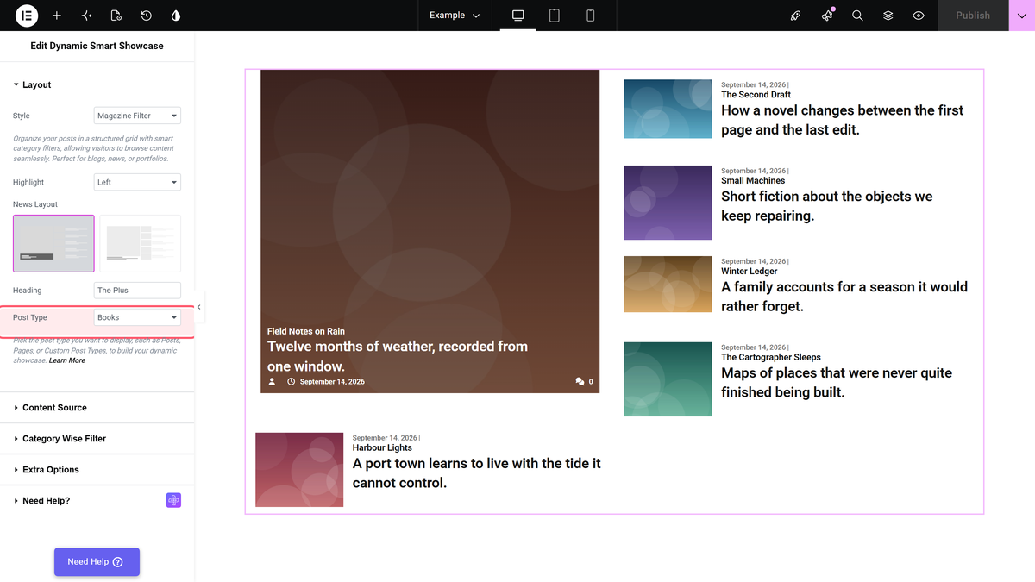The image size is (1035, 582).
Task: Click the rocket launch icon
Action: (x=796, y=16)
